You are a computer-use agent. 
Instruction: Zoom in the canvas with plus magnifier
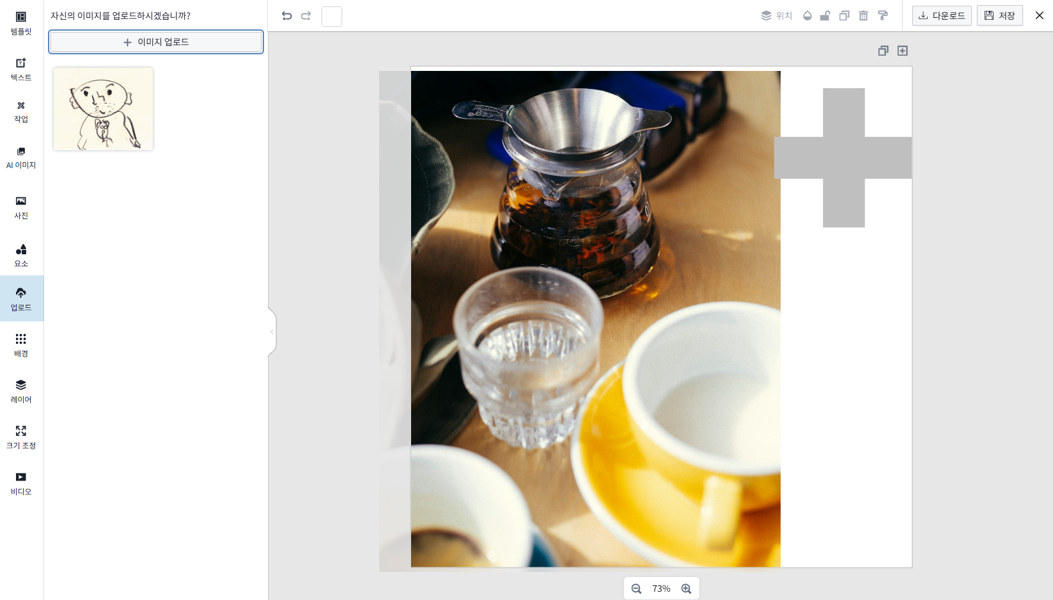[x=686, y=588]
